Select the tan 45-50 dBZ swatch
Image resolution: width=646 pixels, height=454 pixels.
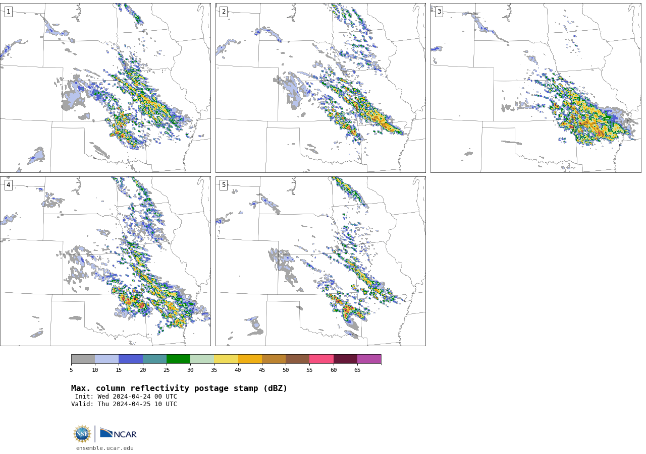coord(274,359)
